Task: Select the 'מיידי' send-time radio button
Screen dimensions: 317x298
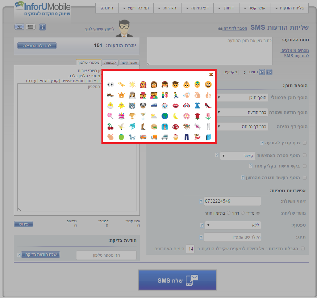Action: [x=258, y=213]
